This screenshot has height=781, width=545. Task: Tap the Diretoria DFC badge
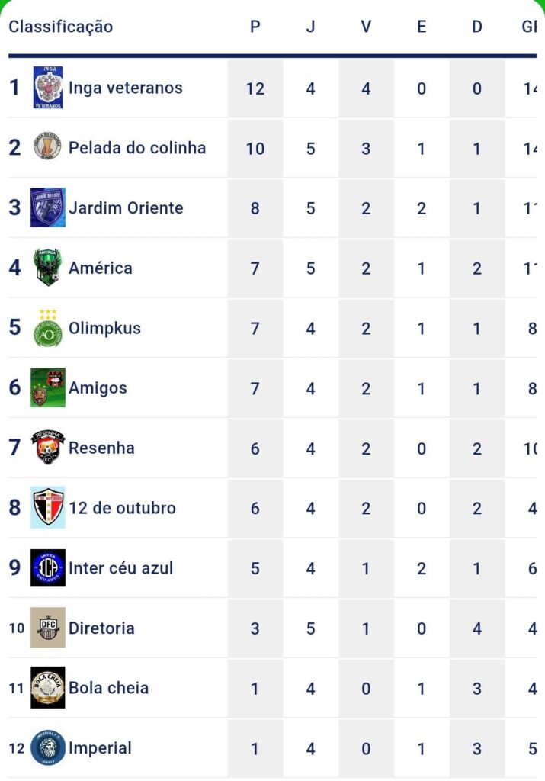pos(48,628)
